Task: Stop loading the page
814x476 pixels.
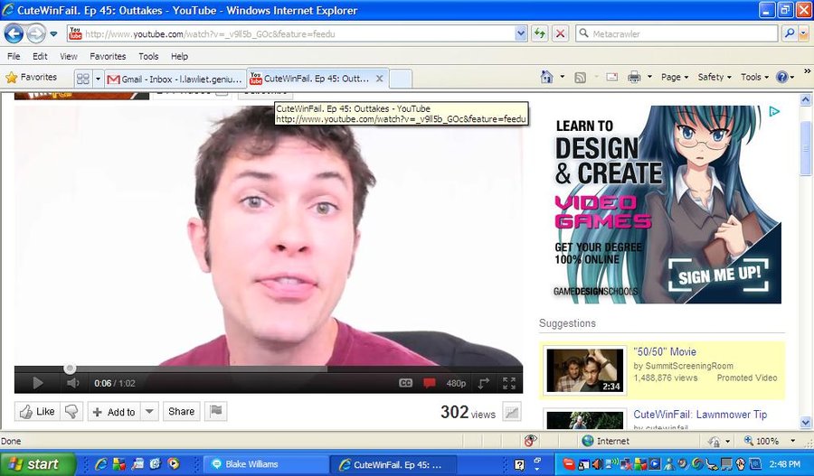Action: pyautogui.click(x=560, y=33)
